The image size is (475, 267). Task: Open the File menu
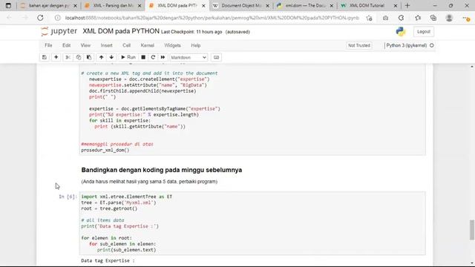48,45
